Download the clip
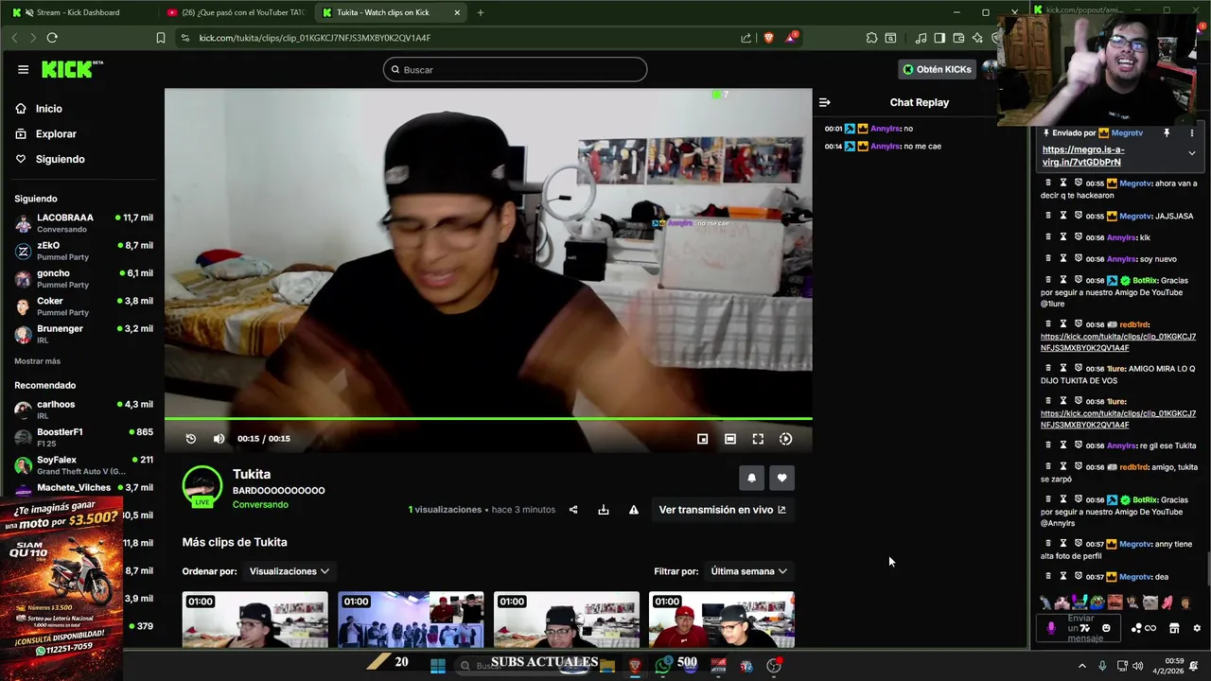Screen dimensions: 1211x681 pyautogui.click(x=603, y=510)
